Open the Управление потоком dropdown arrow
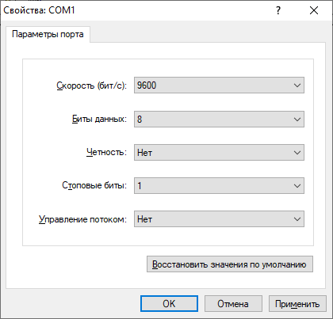The image size is (333, 319). point(297,219)
